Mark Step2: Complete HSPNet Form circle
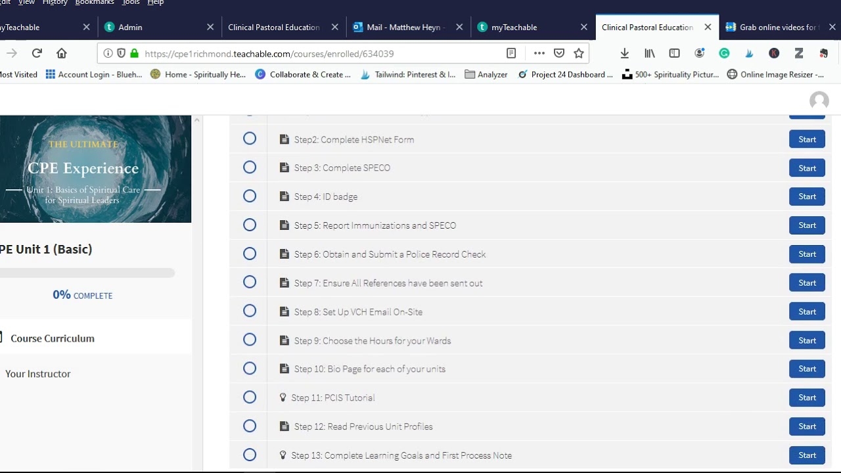This screenshot has height=473, width=841. (250, 139)
